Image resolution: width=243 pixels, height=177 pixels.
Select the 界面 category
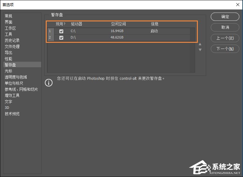[x=8, y=22]
